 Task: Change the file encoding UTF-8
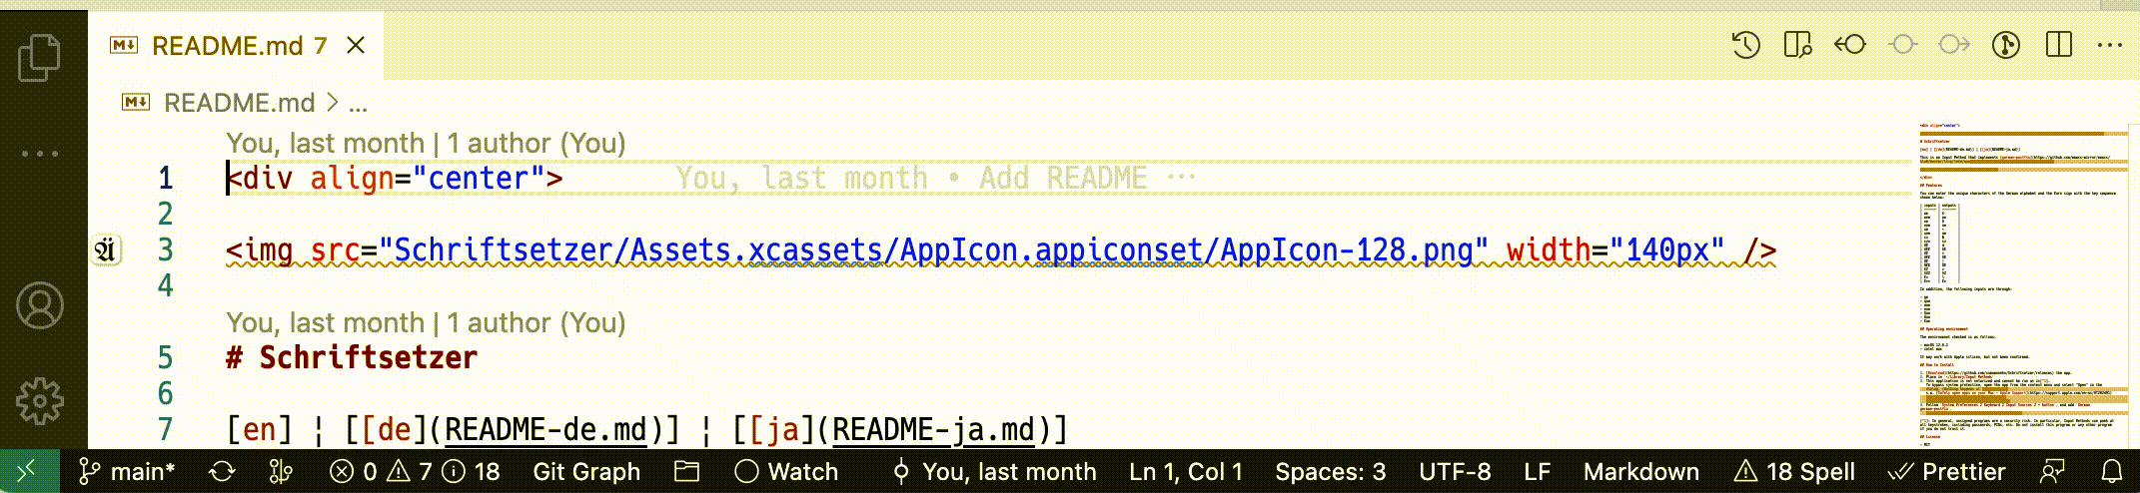click(x=1455, y=471)
